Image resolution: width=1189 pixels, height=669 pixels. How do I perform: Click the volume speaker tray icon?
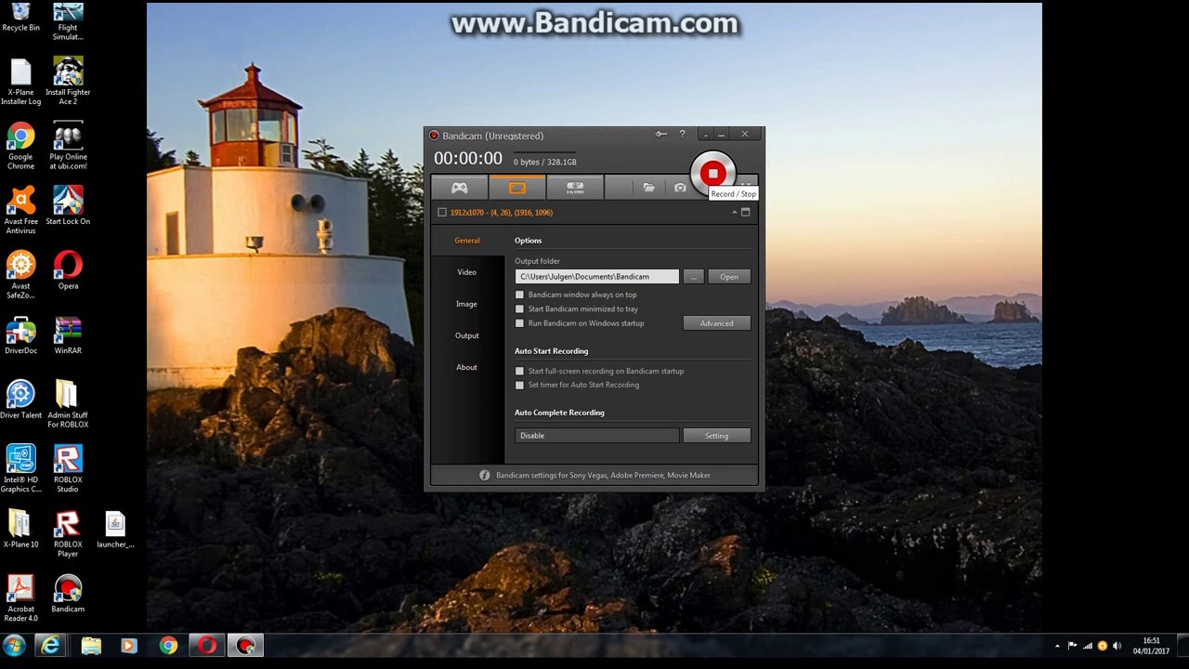tap(1117, 646)
